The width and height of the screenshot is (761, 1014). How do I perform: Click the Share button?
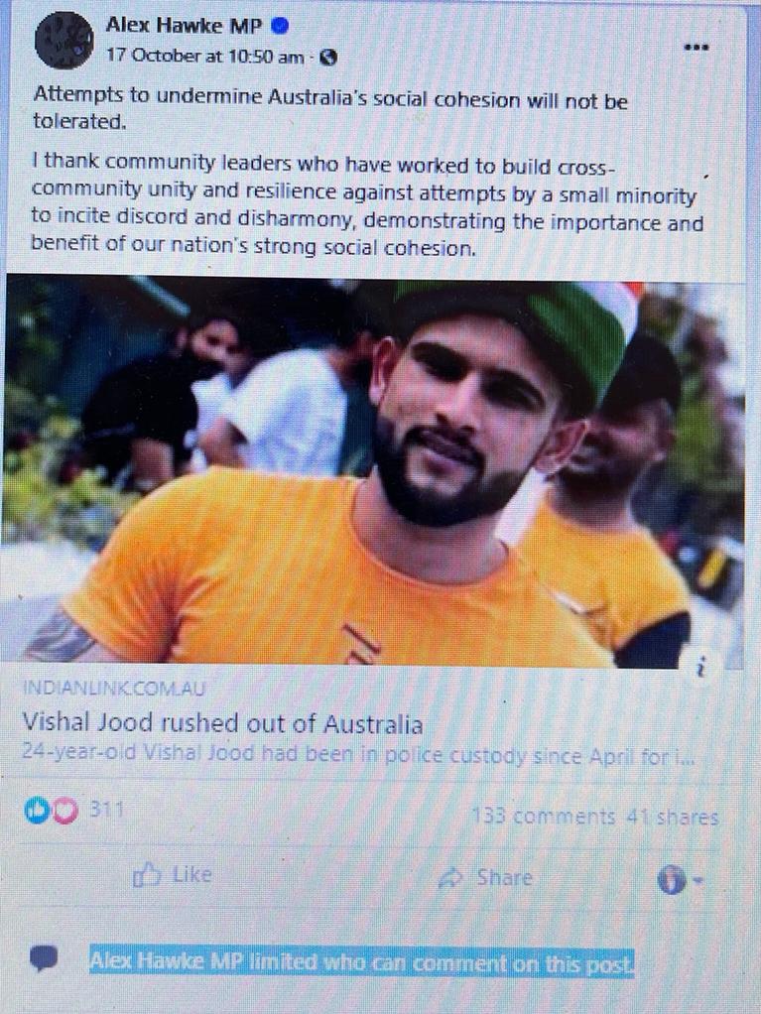click(x=485, y=877)
